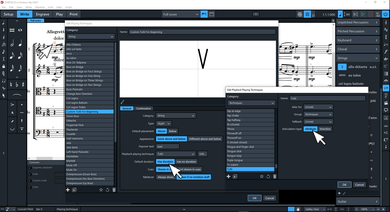Screen dimensions: 390x212
Task: Set Articulation type to Direction
Action: [x=325, y=129]
